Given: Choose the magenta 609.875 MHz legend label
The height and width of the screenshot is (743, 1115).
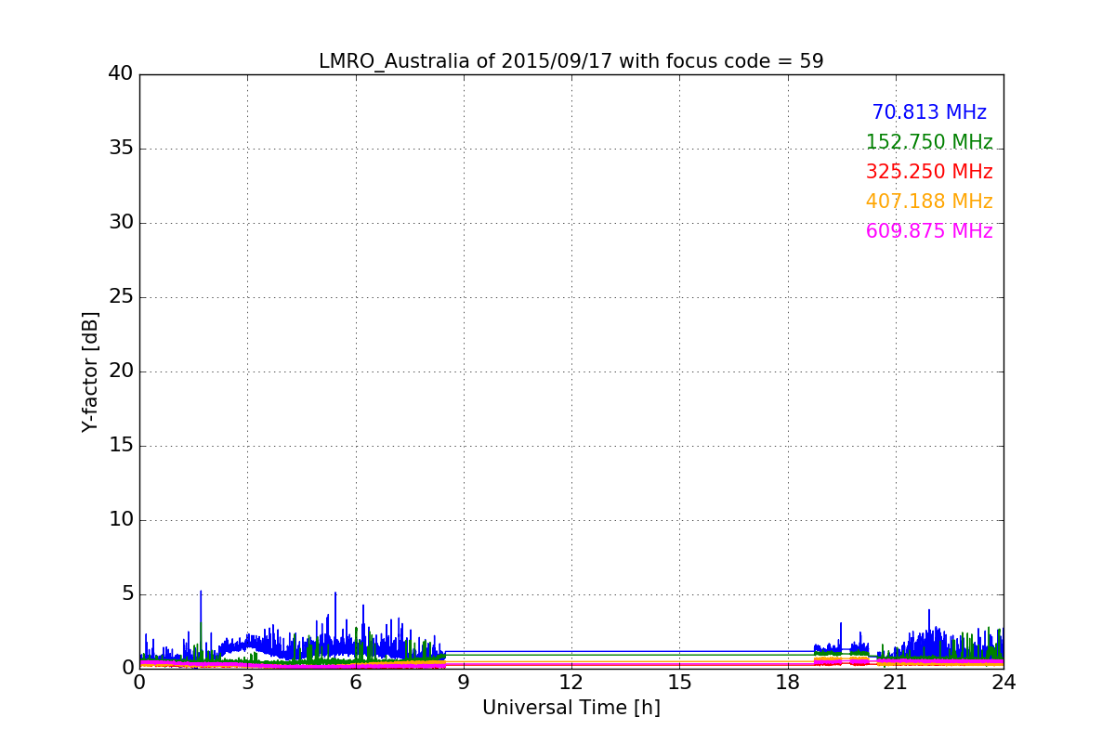Looking at the screenshot, I should 928,231.
